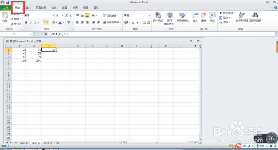
Task: Toggle the highlighted bottom align button
Action: (87, 16)
